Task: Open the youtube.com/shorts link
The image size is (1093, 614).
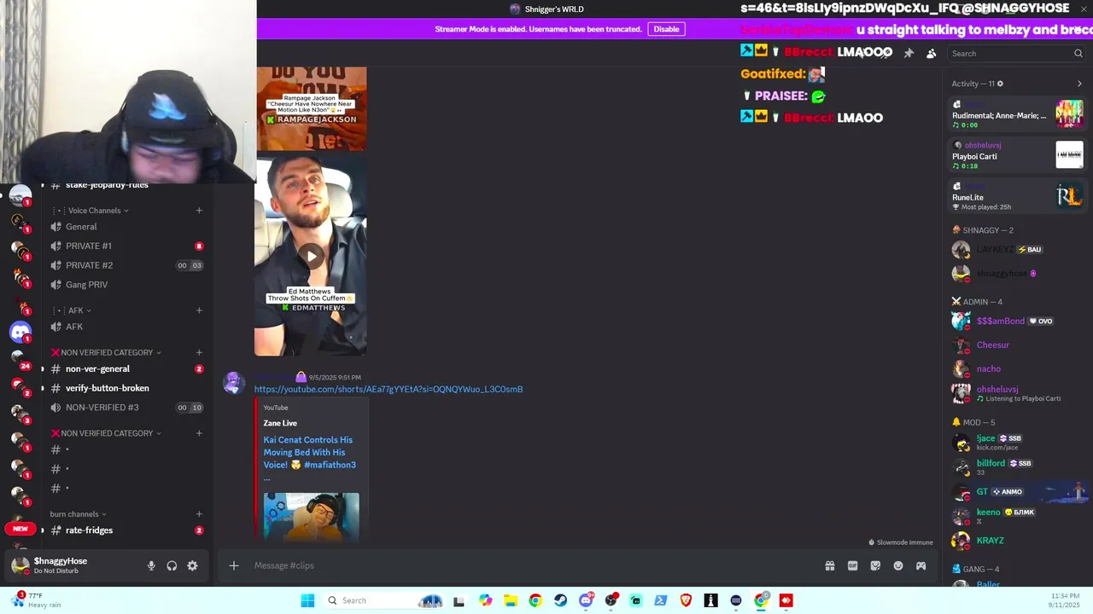Action: coord(389,390)
